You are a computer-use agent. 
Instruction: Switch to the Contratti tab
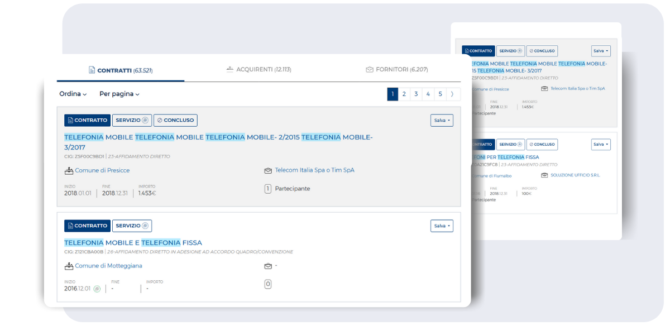tap(121, 70)
